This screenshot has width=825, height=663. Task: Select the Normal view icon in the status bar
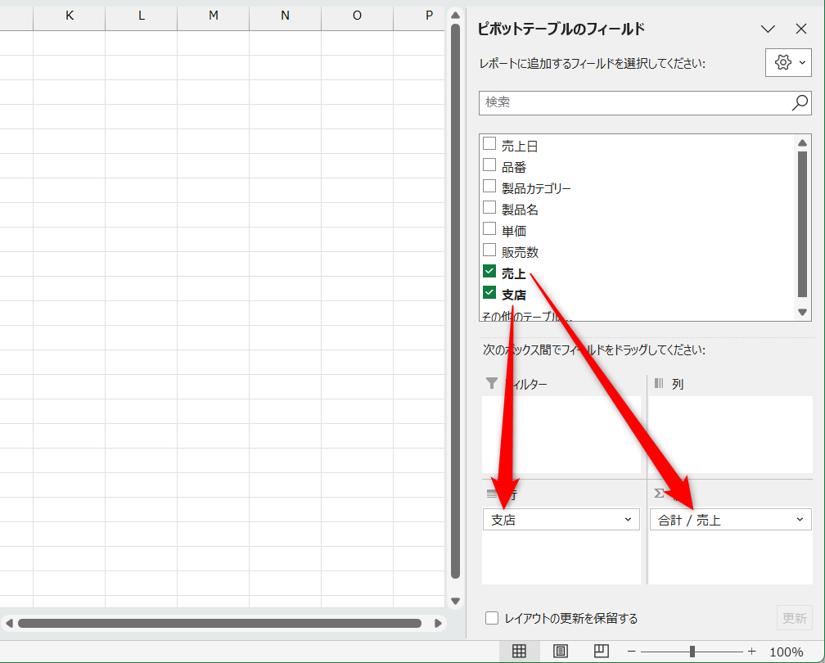519,649
